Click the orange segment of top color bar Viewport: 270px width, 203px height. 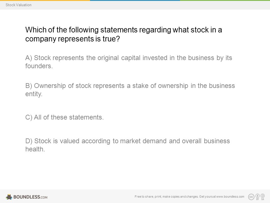[x=45, y=0]
